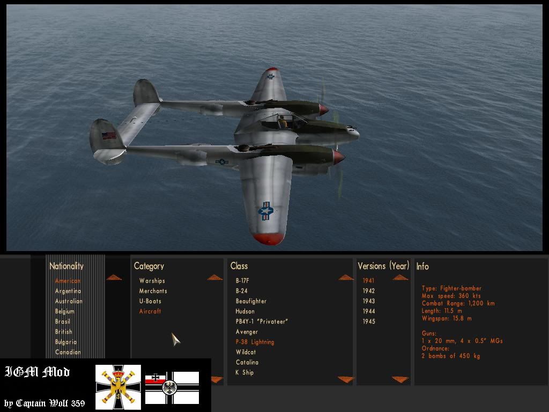
Task: Select version year 1945
Action: 369,321
